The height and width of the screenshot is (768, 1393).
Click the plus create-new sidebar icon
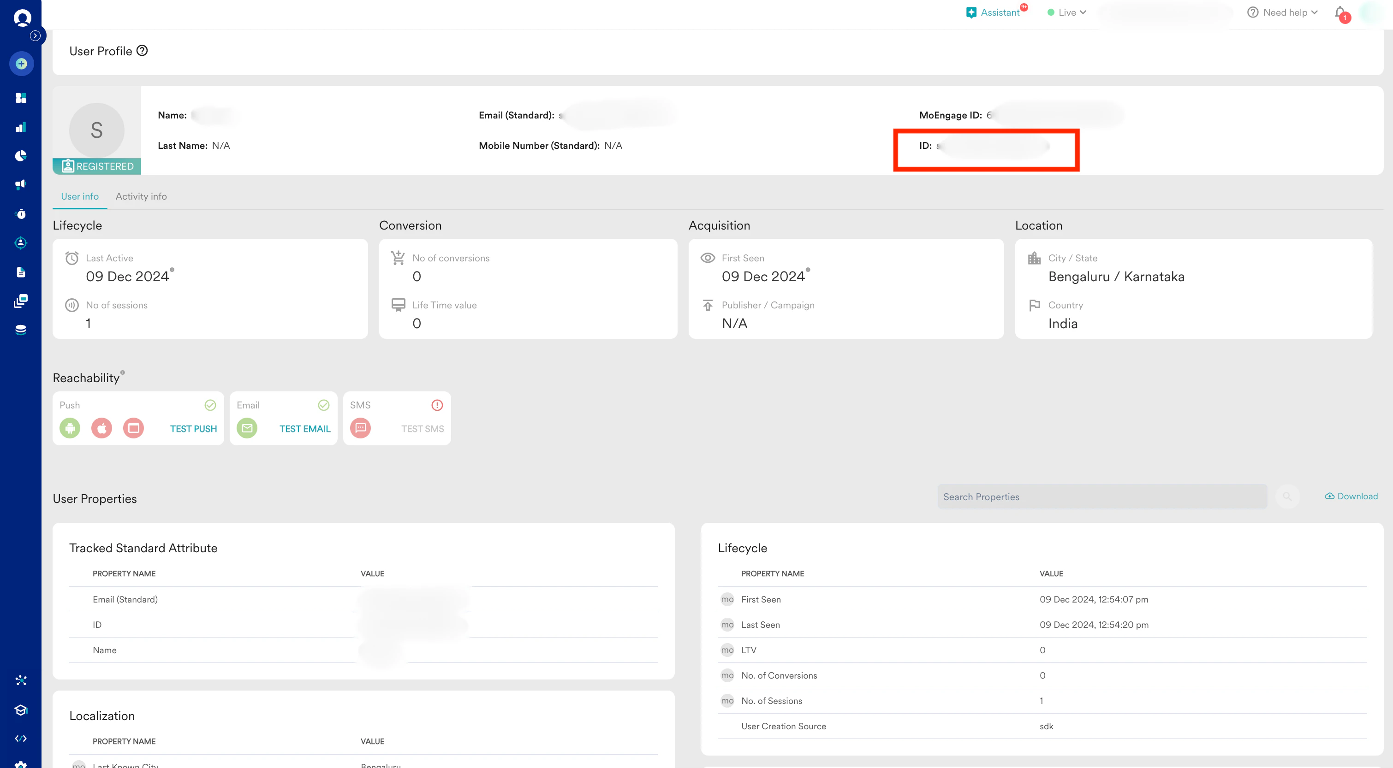coord(21,64)
